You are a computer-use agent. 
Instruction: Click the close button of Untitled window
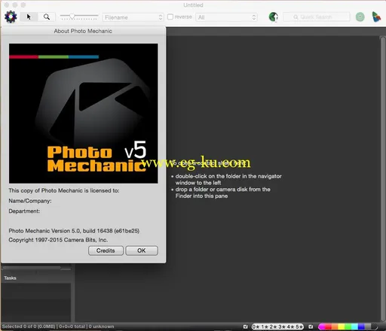[7, 5]
